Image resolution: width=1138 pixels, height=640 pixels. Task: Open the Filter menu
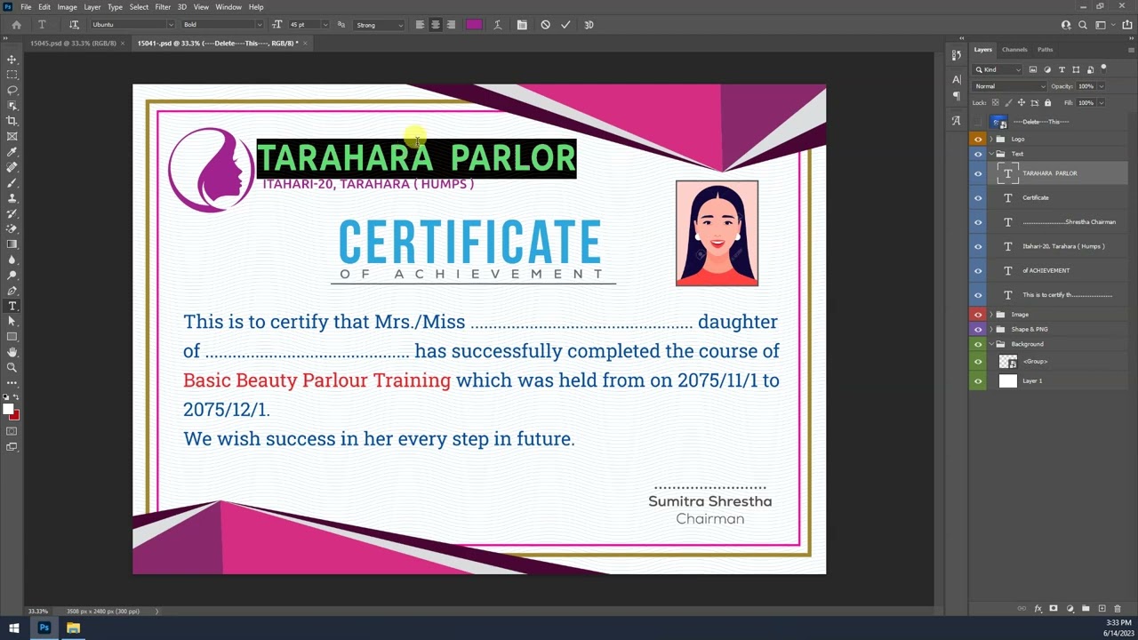point(163,7)
